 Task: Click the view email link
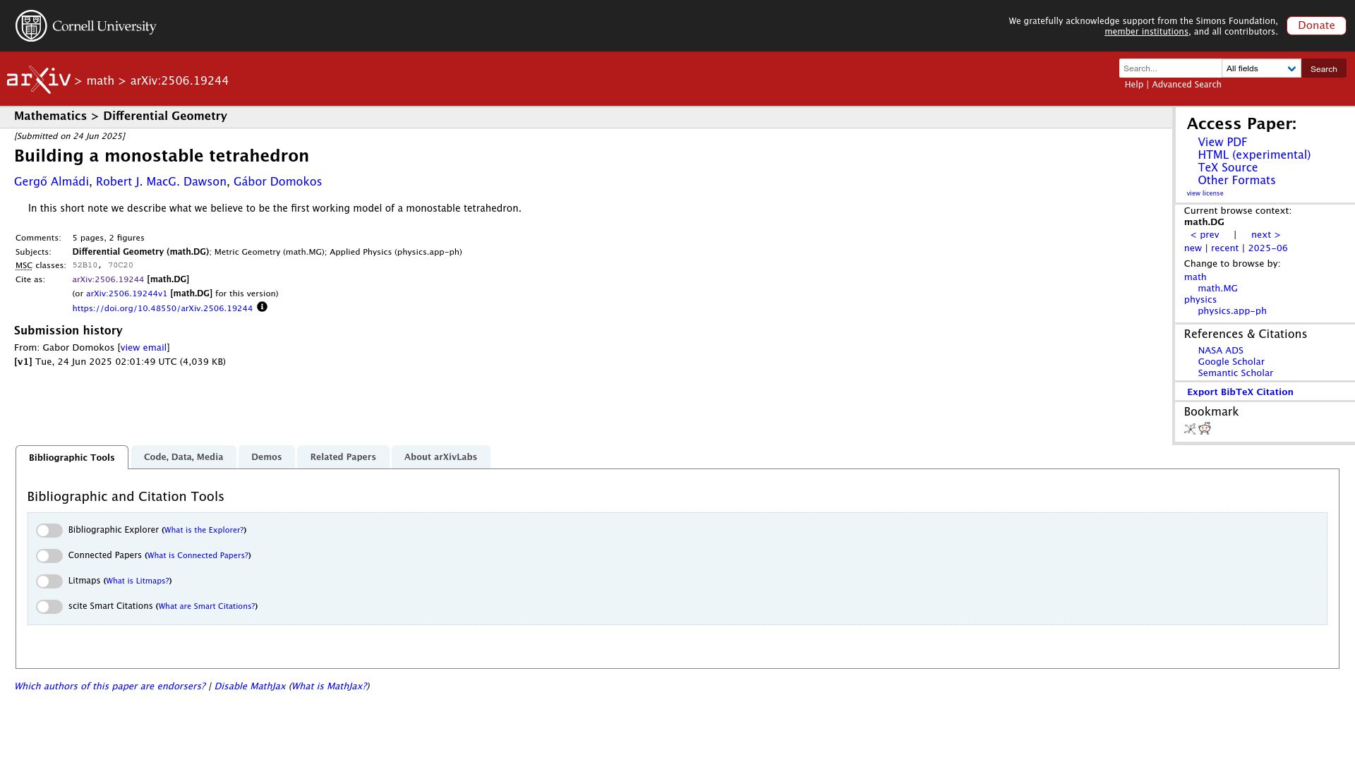[143, 348]
